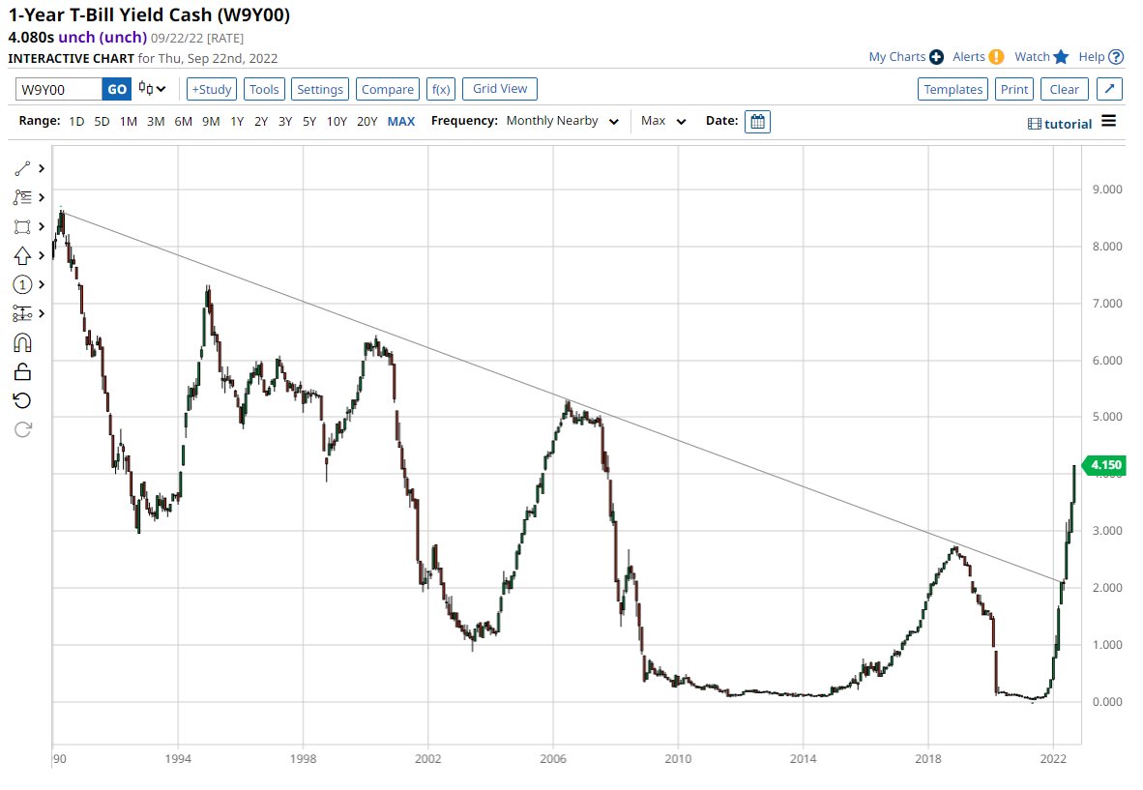The image size is (1143, 790).
Task: Toggle the lock drawings icon
Action: (x=22, y=371)
